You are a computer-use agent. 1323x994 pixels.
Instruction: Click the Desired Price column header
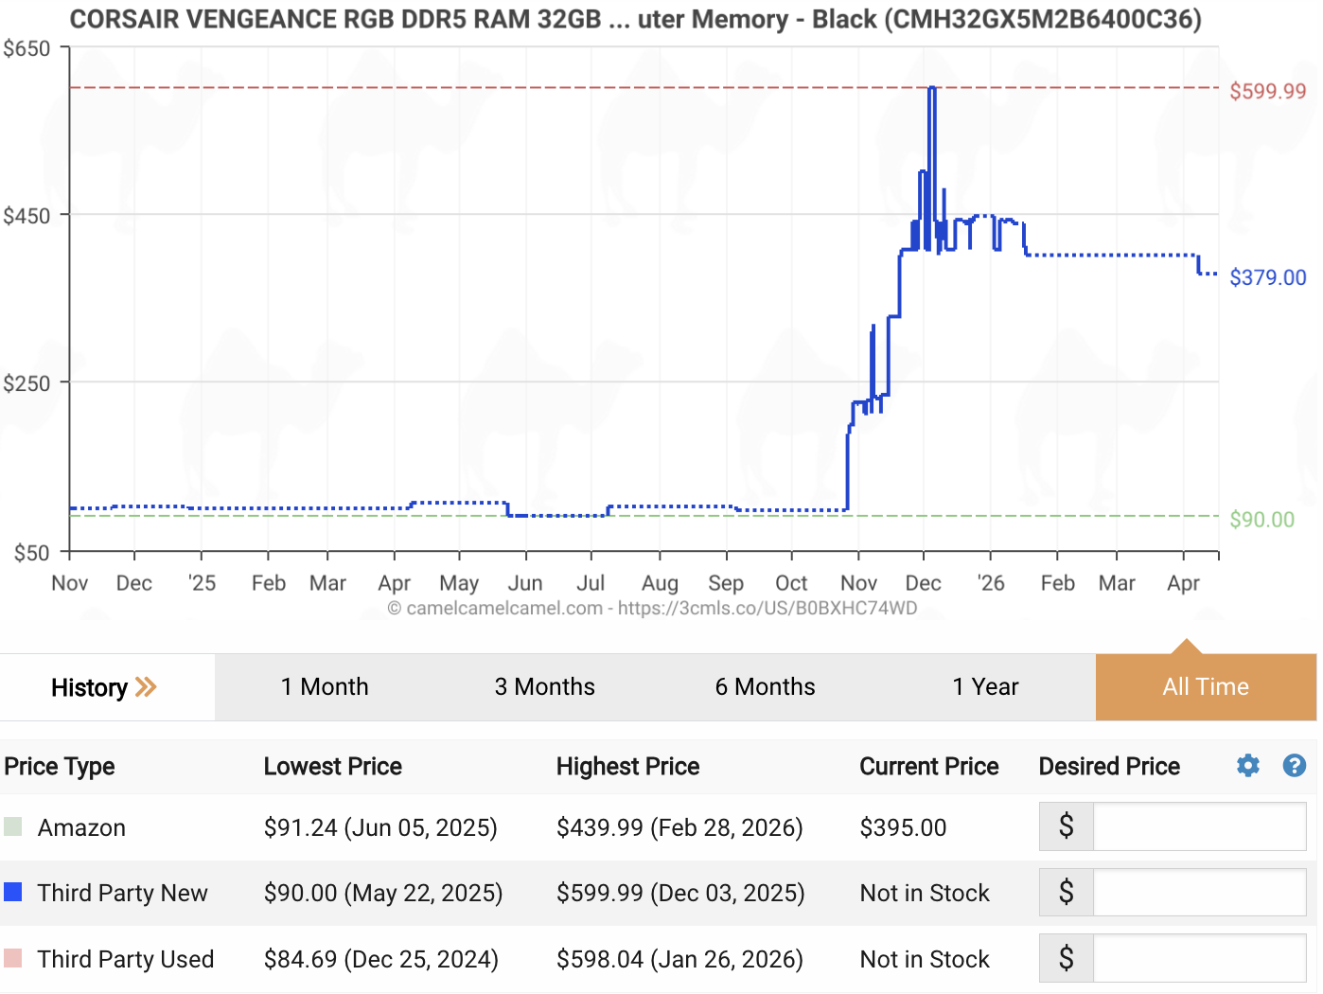pyautogui.click(x=1109, y=766)
